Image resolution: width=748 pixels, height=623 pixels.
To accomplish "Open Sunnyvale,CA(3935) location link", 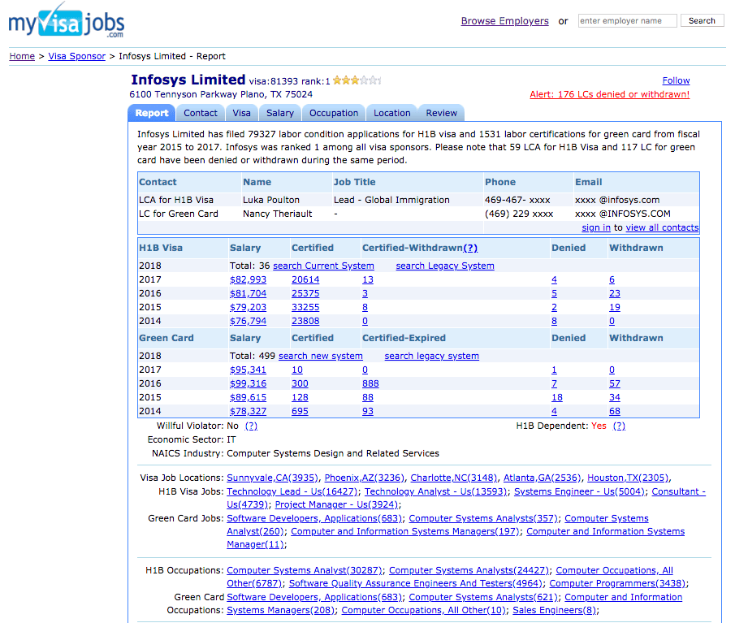I will 272,478.
